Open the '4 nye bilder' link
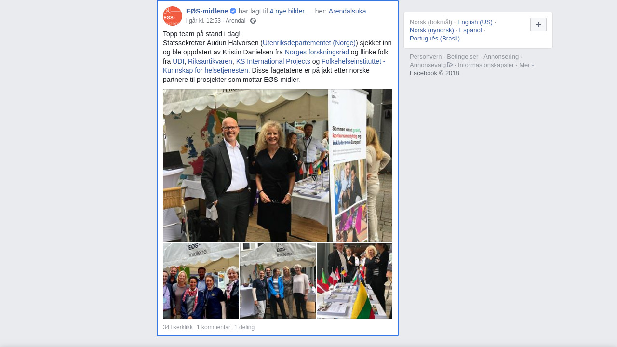Viewport: 617px width, 347px height. pos(287,11)
